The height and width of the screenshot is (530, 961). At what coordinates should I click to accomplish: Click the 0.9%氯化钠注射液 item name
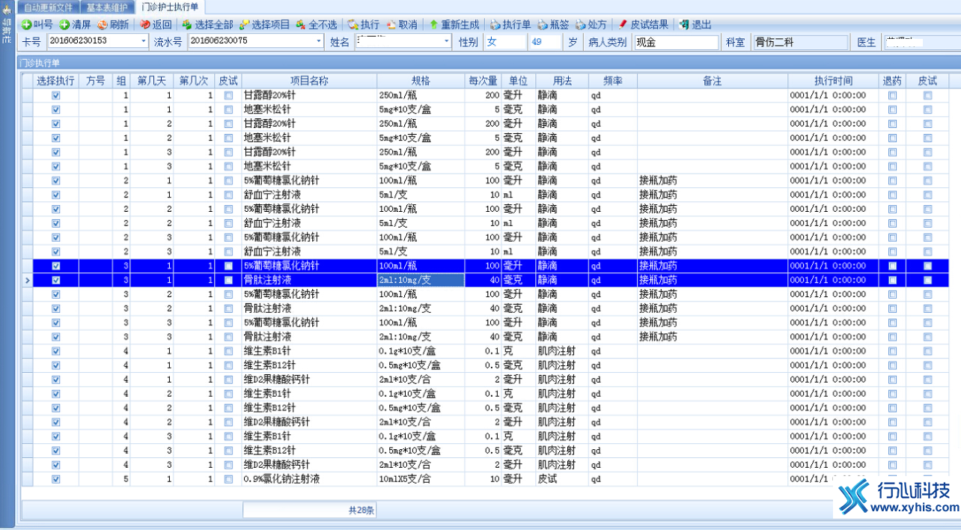tap(281, 479)
